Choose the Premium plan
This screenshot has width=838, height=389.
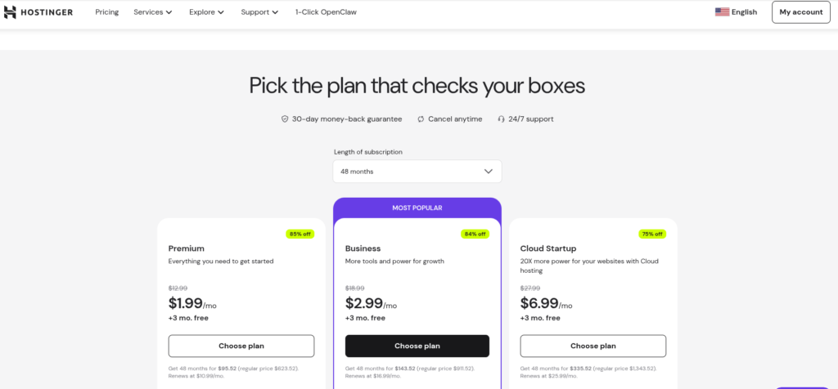tap(241, 346)
